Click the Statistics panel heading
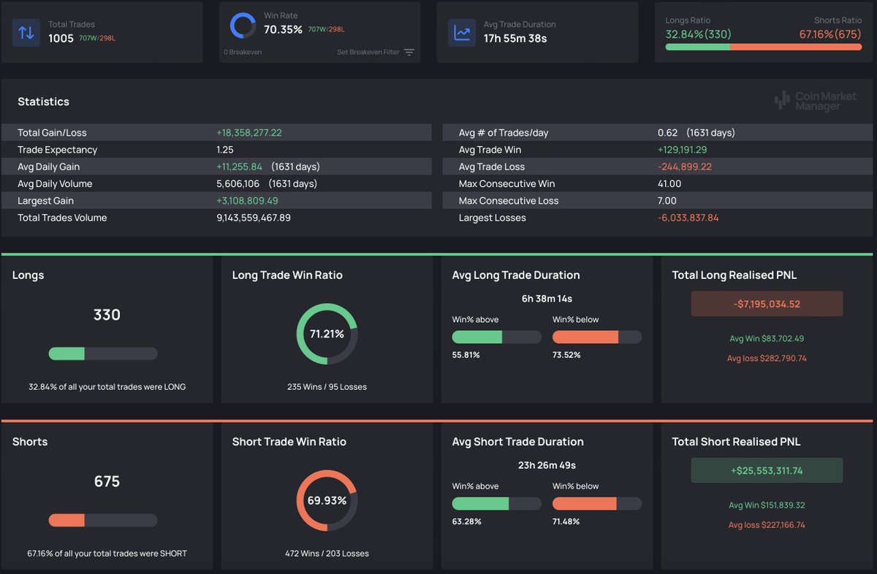This screenshot has width=877, height=574. coord(43,102)
